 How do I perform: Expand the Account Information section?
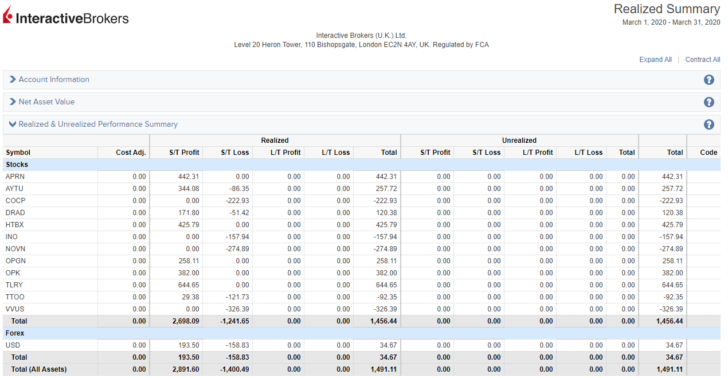point(54,80)
